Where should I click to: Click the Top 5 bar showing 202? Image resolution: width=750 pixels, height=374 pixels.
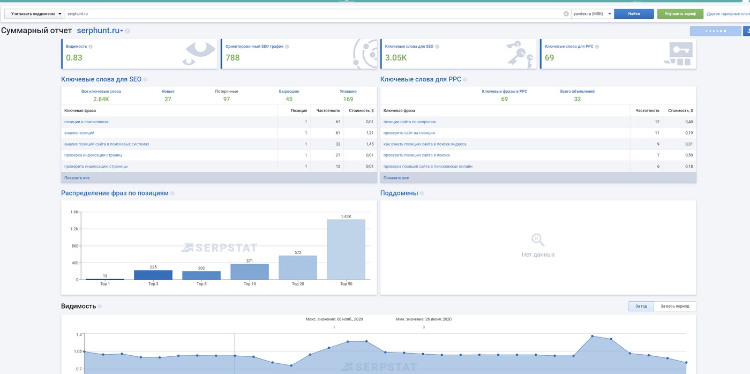pyautogui.click(x=201, y=275)
